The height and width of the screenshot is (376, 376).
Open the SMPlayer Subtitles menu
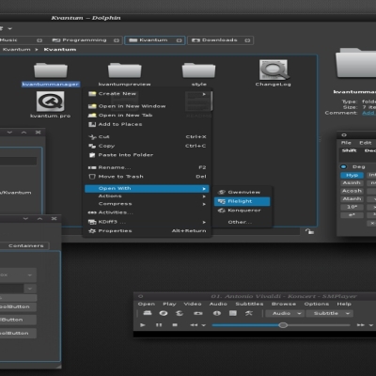tap(249, 304)
